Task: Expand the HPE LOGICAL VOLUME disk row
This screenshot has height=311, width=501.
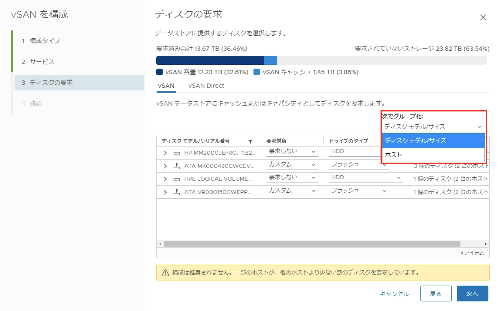Action: coord(165,179)
